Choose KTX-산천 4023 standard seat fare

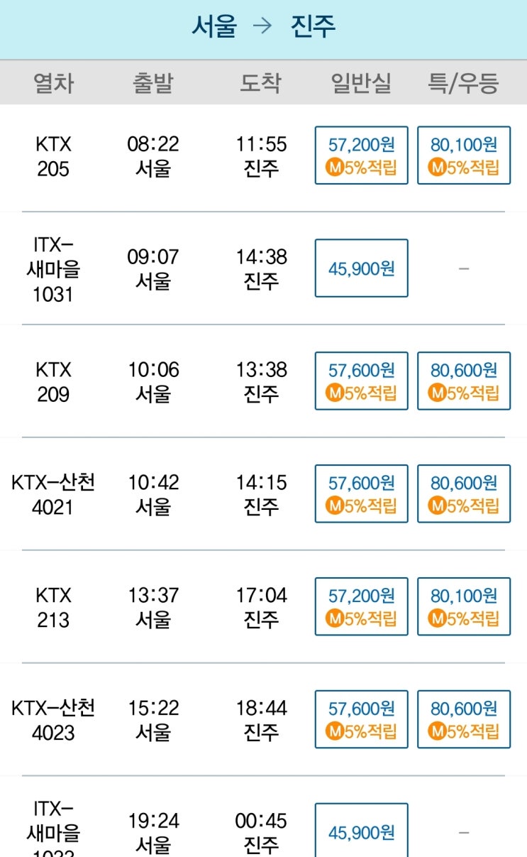pyautogui.click(x=362, y=719)
